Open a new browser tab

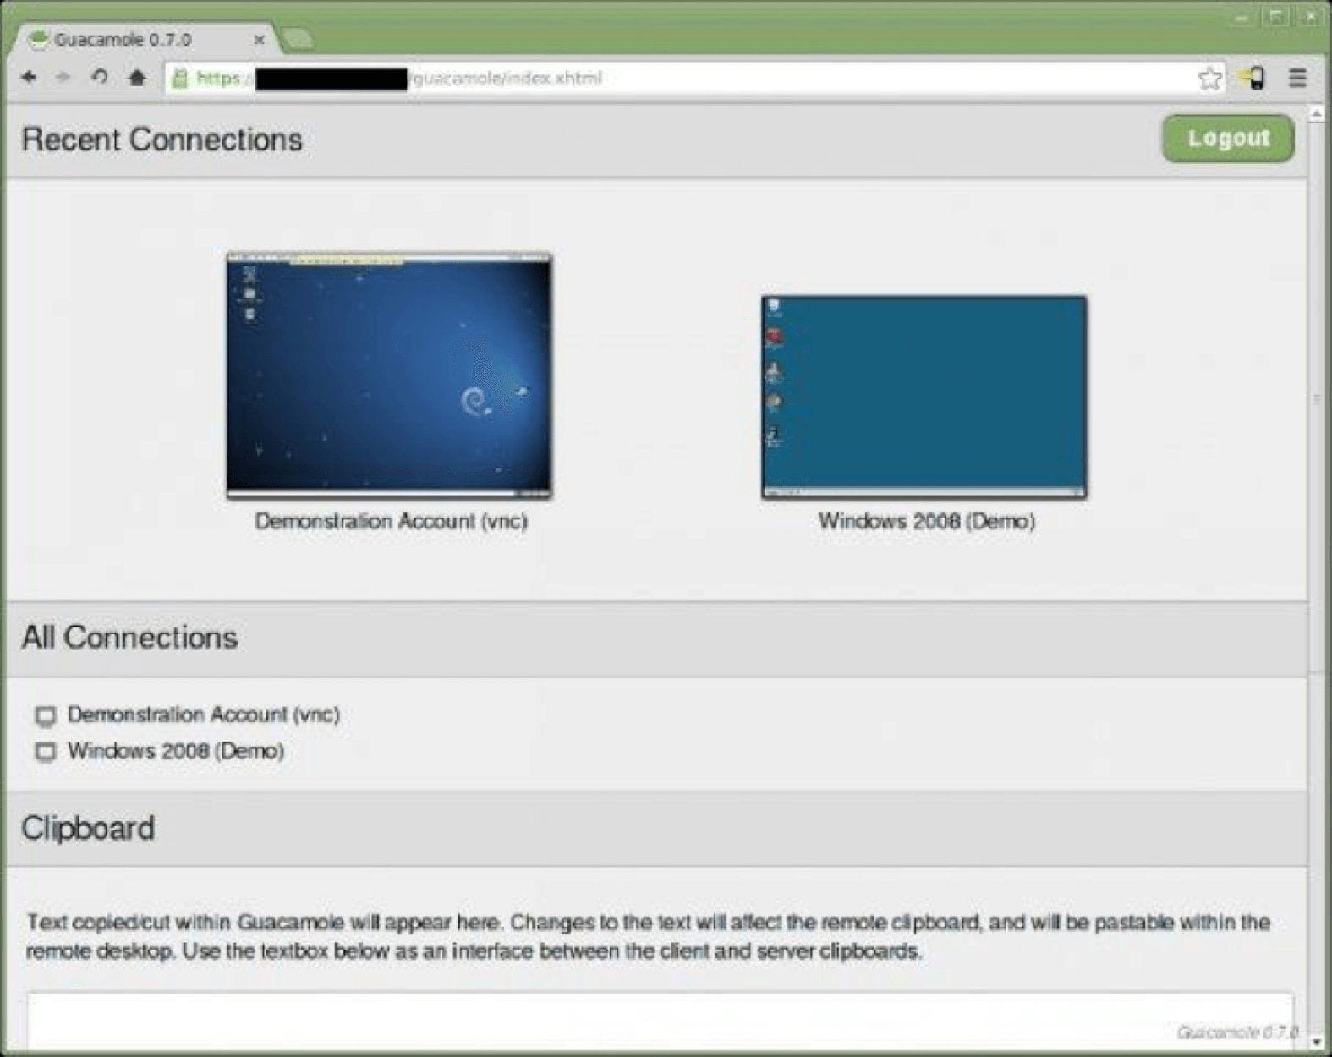(x=297, y=39)
